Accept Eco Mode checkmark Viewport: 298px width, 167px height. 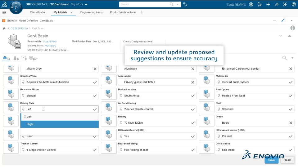point(291,150)
